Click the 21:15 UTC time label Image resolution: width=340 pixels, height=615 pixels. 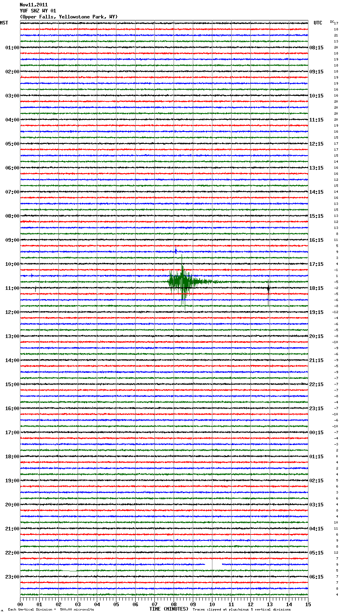tap(316, 360)
